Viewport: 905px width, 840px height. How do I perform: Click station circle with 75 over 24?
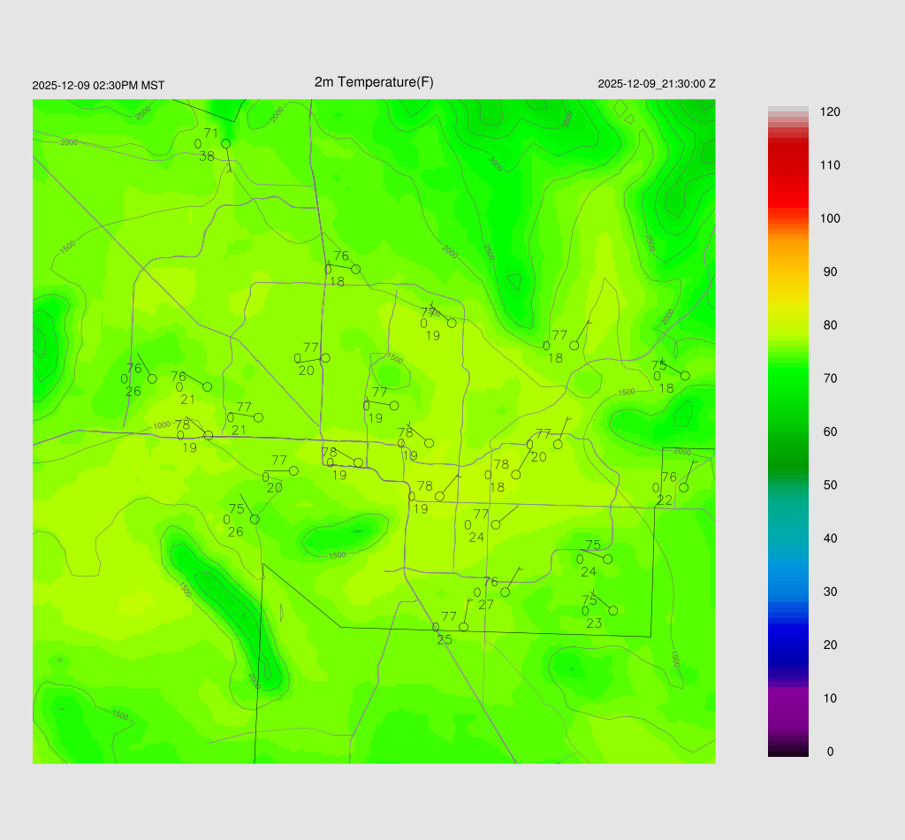pyautogui.click(x=607, y=559)
